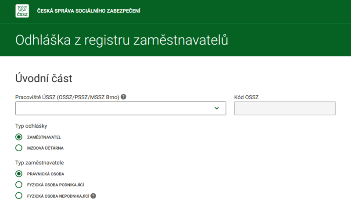The image size is (351, 202).
Task: Select the Mzdová účtárna radio button
Action: tap(19, 148)
